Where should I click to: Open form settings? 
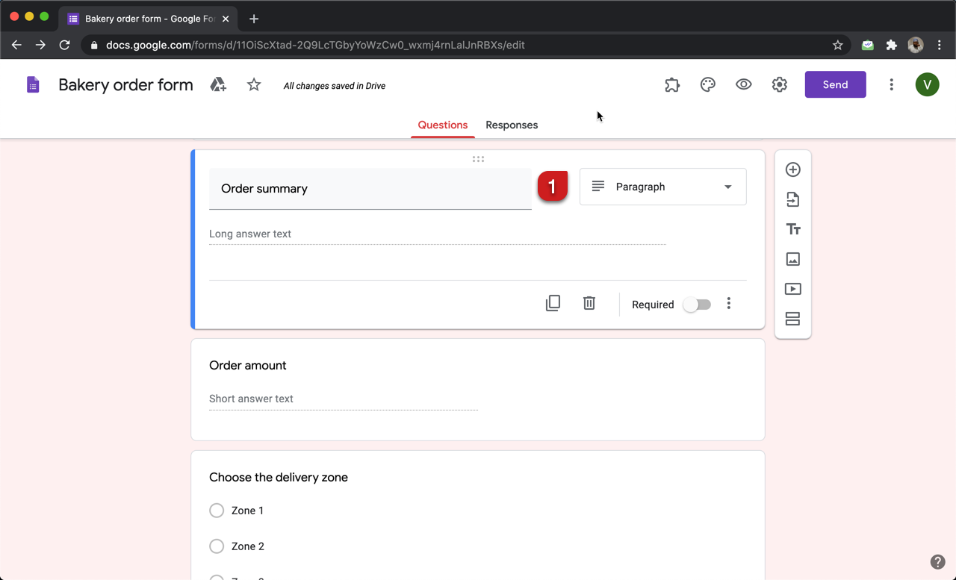point(779,84)
